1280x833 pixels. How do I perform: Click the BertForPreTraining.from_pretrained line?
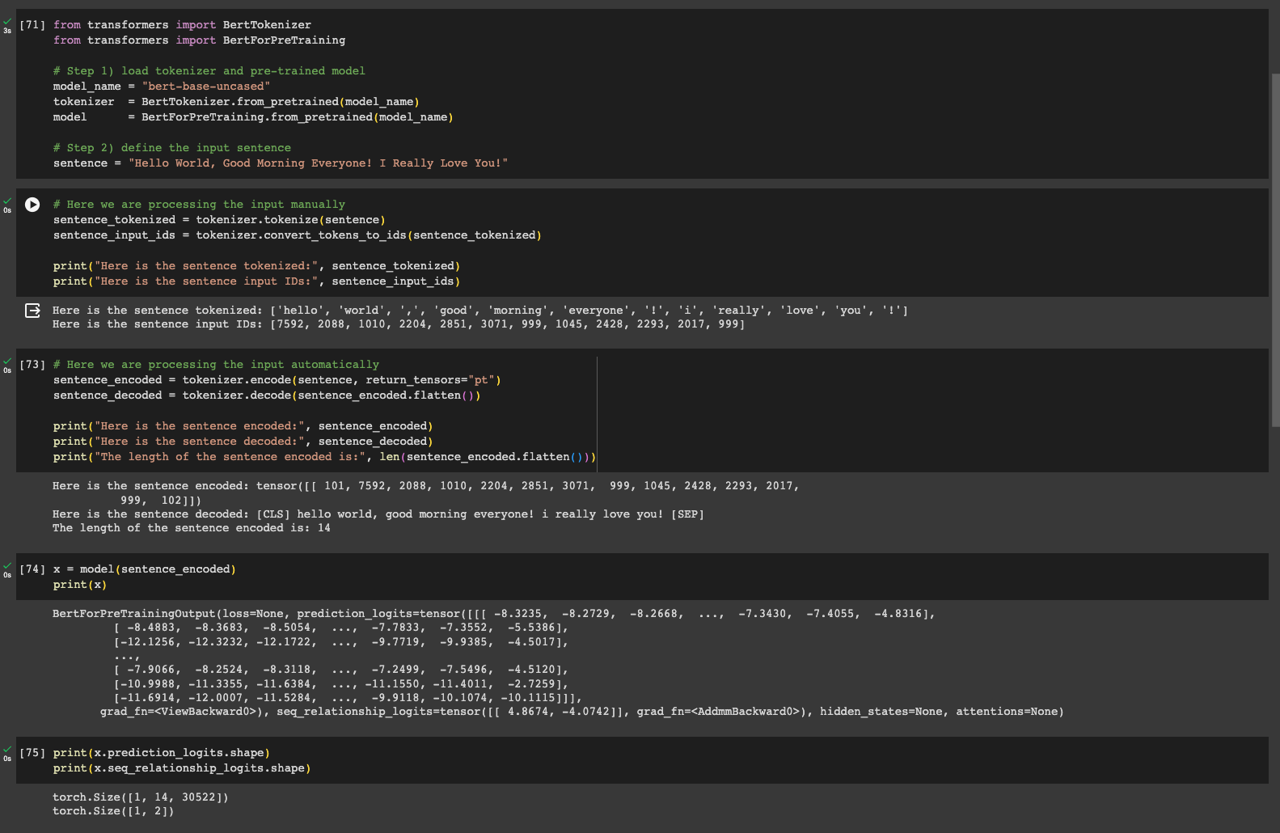pyautogui.click(x=253, y=117)
